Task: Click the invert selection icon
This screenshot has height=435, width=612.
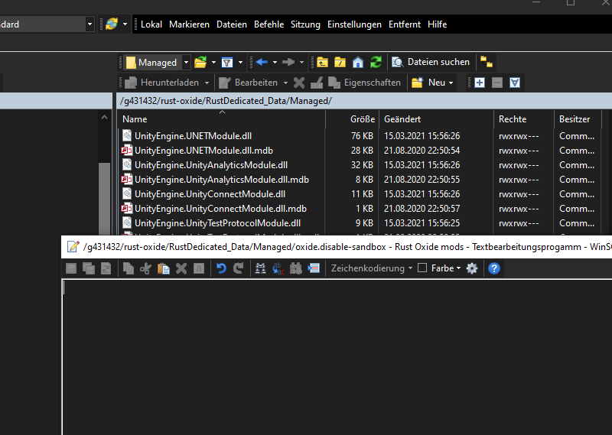Action: click(x=515, y=83)
